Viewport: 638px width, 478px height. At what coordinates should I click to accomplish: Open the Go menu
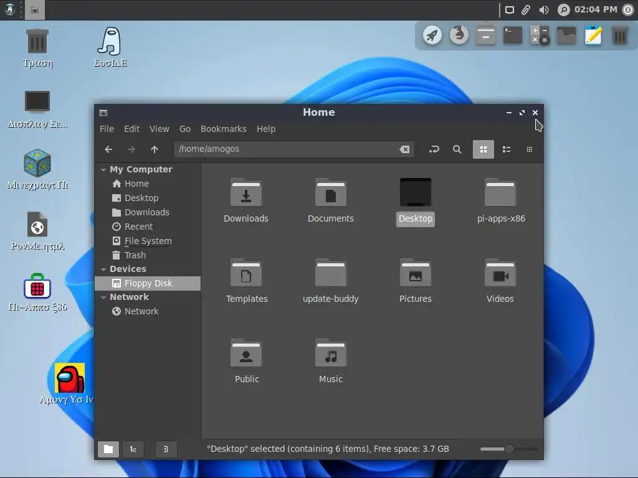pos(184,129)
